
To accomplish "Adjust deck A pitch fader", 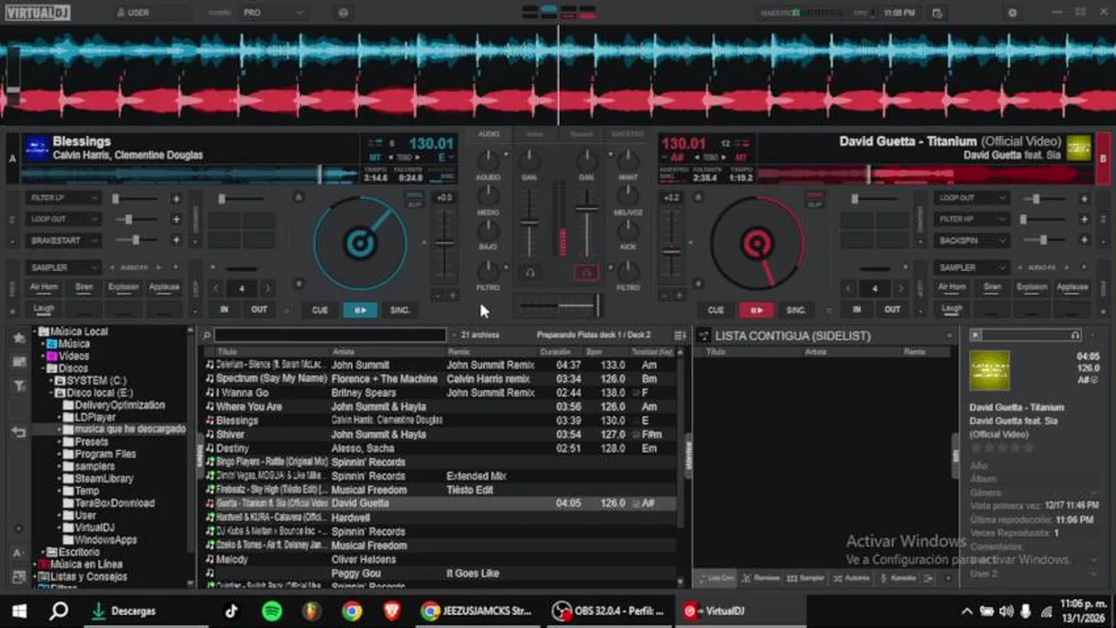I will (445, 242).
